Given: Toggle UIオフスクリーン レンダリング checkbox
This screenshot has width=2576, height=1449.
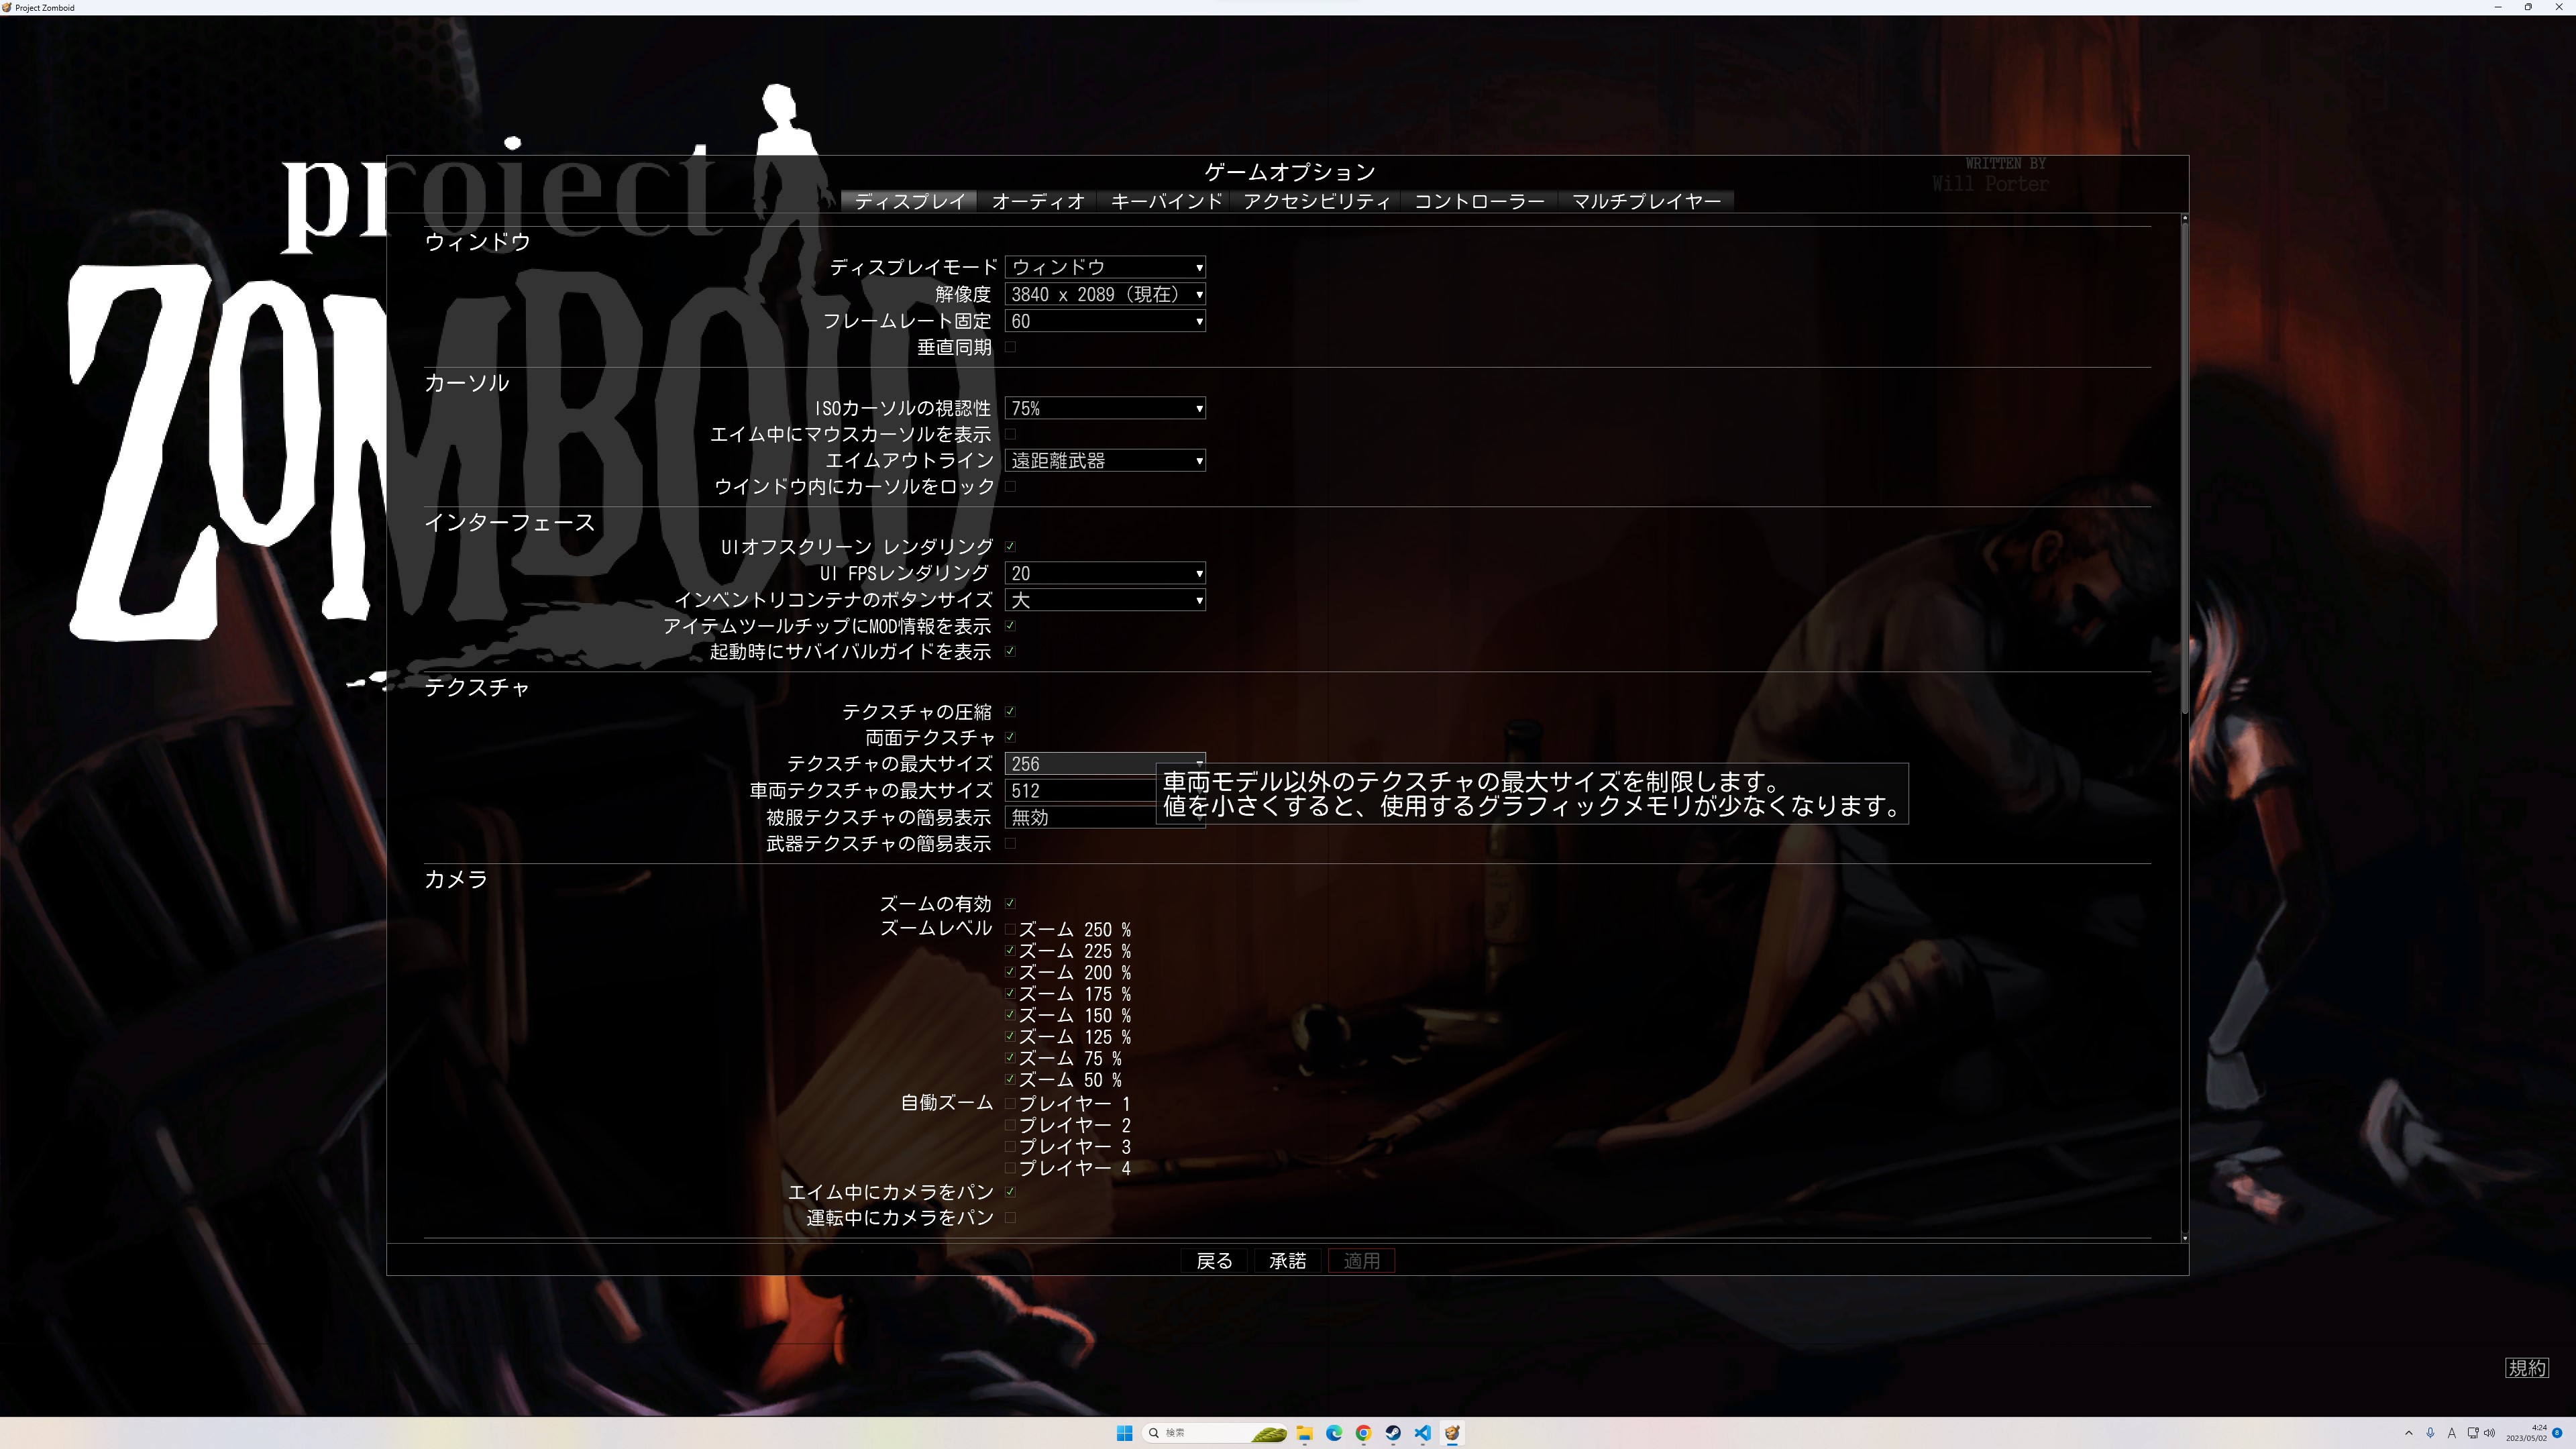Looking at the screenshot, I should [1010, 546].
